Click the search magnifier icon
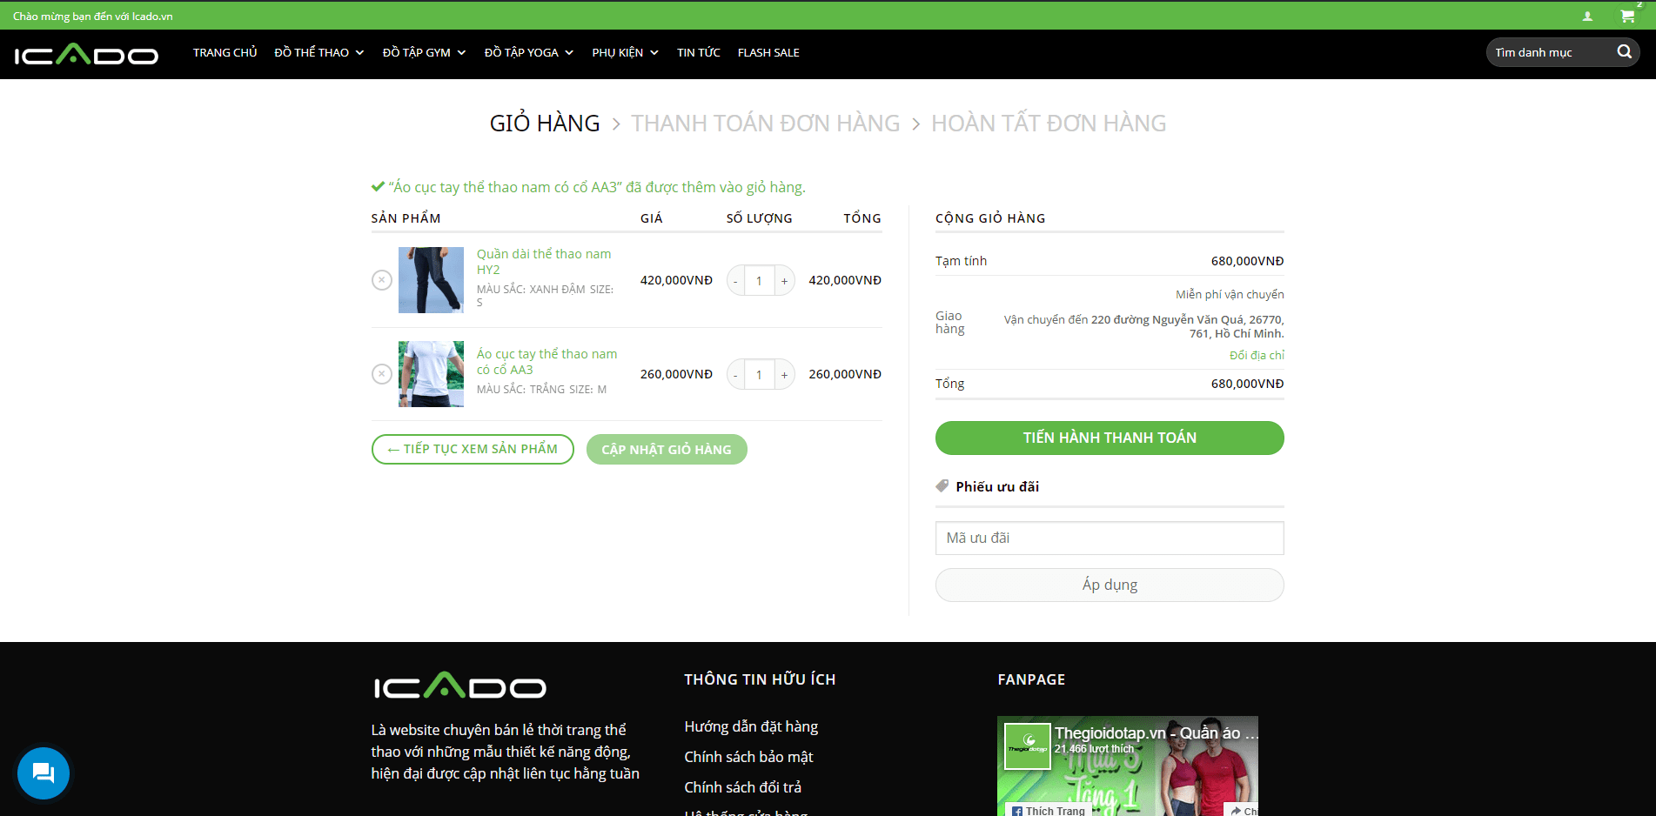The width and height of the screenshot is (1656, 816). tap(1624, 52)
